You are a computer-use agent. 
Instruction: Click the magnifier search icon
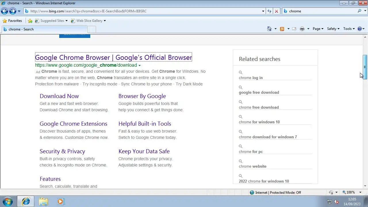coord(359,11)
